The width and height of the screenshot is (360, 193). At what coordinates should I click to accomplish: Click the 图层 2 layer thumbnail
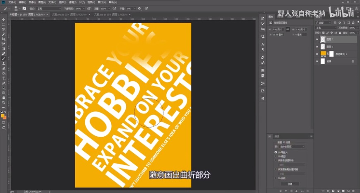323,39
